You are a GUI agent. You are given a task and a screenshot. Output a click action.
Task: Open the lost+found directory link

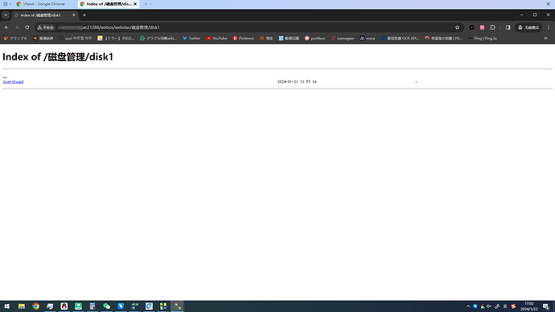[13, 82]
